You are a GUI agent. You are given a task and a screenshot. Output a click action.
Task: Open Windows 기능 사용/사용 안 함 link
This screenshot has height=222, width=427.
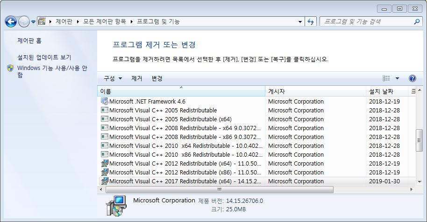[52, 71]
